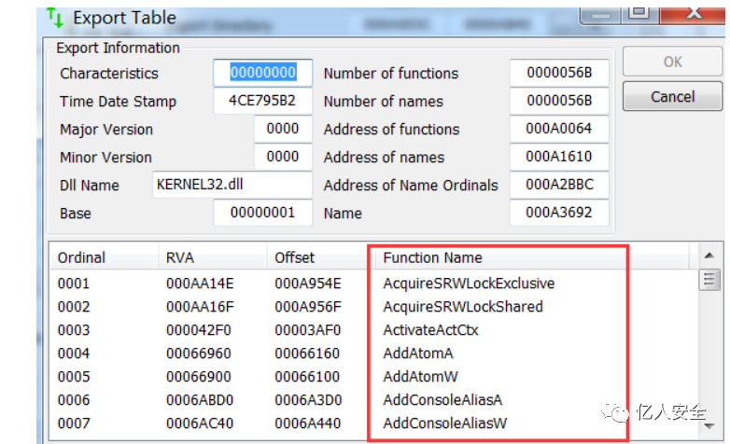The image size is (730, 444).
Task: Click the scroll down arrow of the export list
Action: [x=709, y=425]
